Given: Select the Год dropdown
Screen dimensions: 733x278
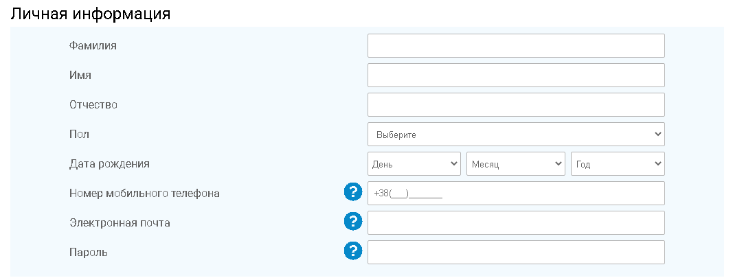Looking at the screenshot, I should [x=618, y=163].
